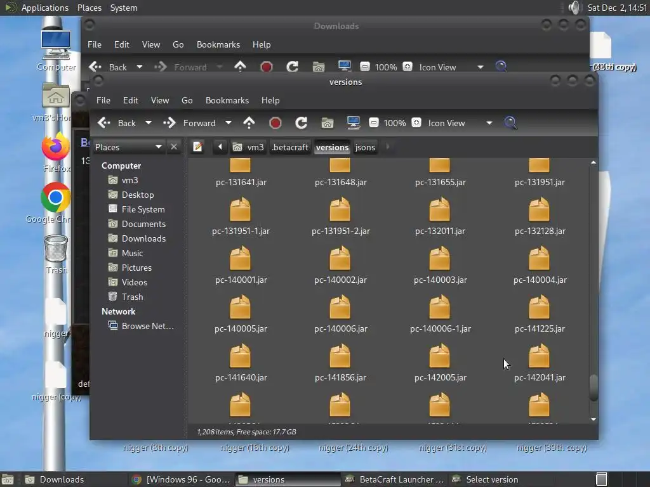Screen dimensions: 650x487
Task: Click the Home folder icon in versions toolbar
Action: click(328, 123)
